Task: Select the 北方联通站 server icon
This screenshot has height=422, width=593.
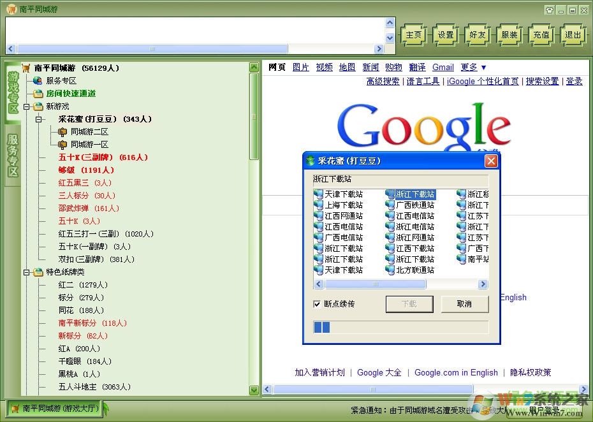Action: point(390,270)
